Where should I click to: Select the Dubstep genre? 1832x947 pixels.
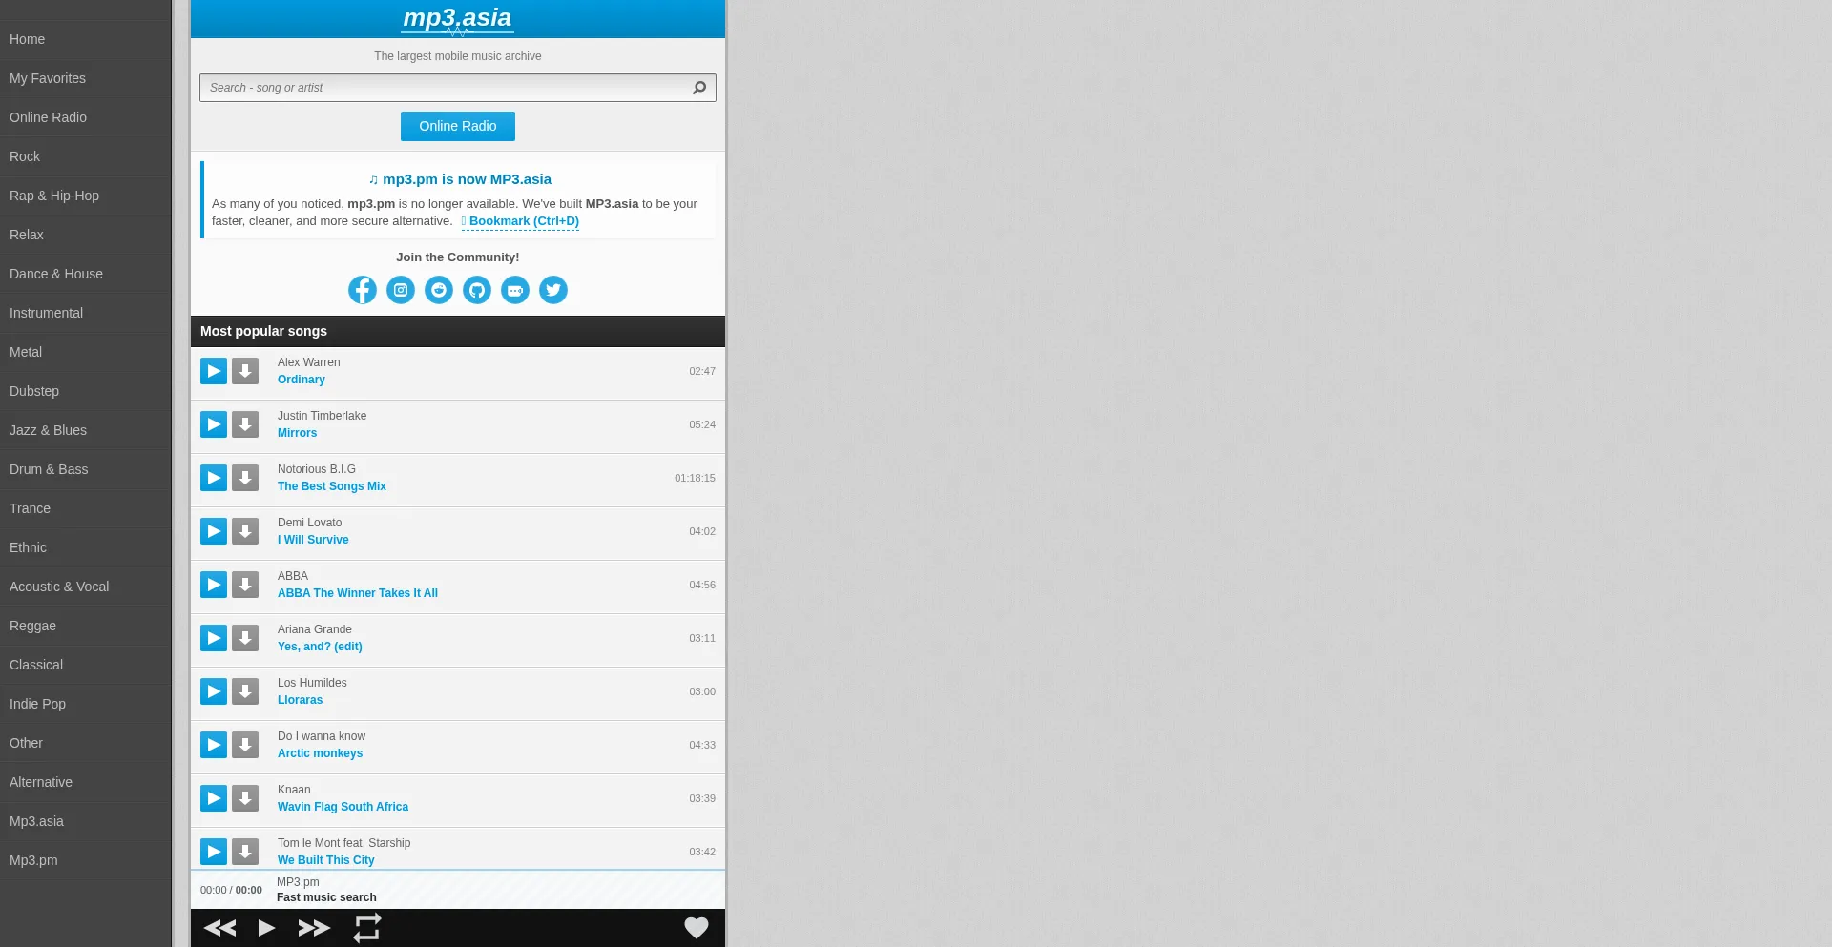click(x=86, y=391)
